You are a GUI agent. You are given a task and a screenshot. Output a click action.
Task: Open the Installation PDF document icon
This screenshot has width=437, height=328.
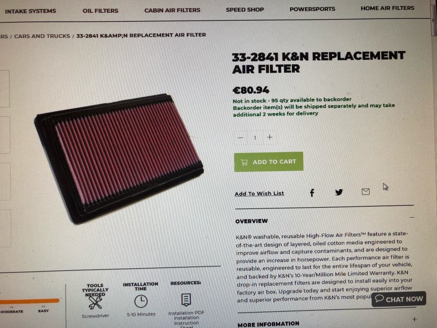(186, 299)
